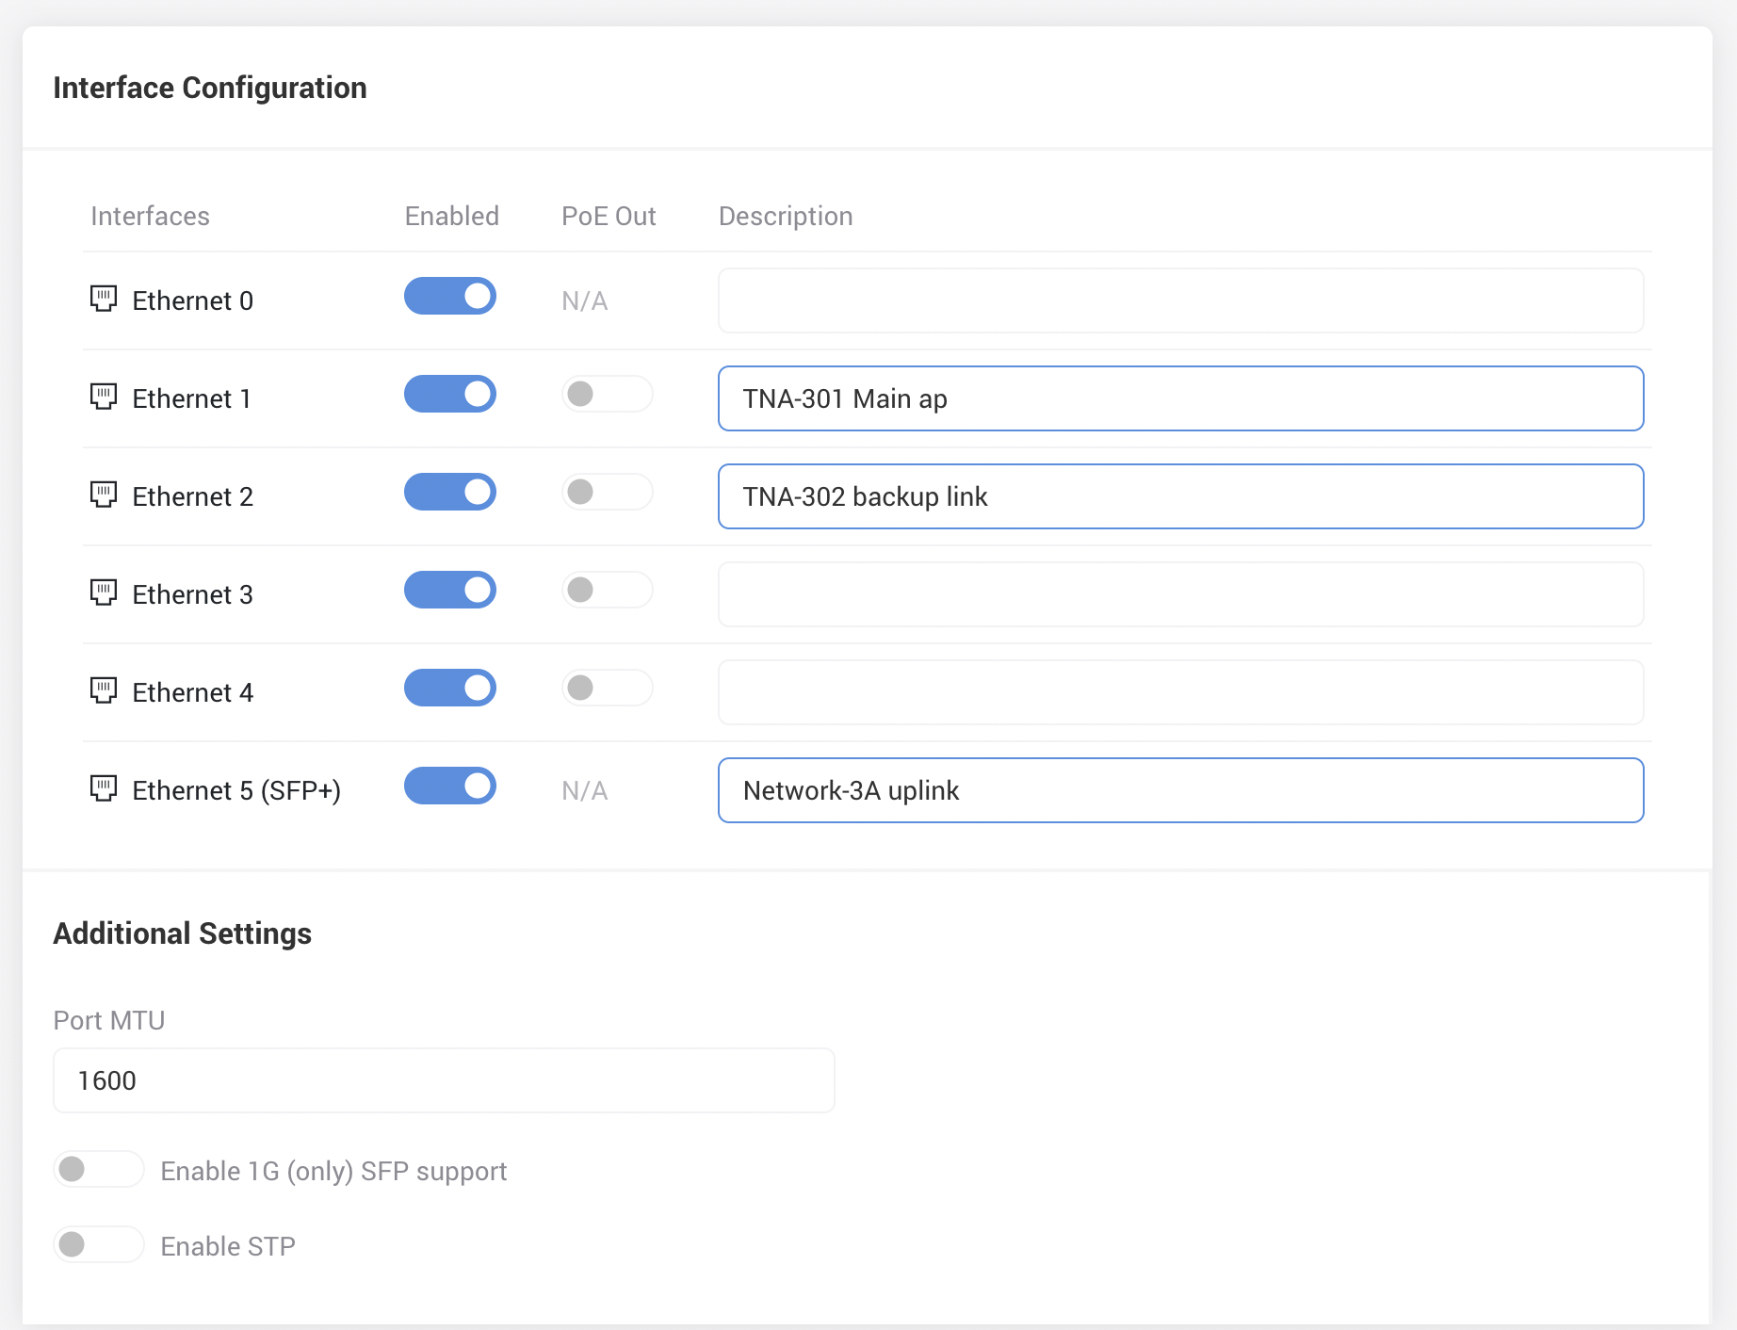Turn on PoE Out for Ethernet 3
The width and height of the screenshot is (1737, 1330).
click(x=607, y=591)
